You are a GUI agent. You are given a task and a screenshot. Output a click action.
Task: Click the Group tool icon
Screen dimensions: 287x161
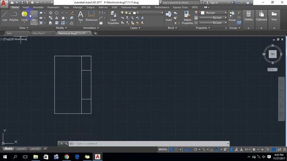(x=232, y=16)
